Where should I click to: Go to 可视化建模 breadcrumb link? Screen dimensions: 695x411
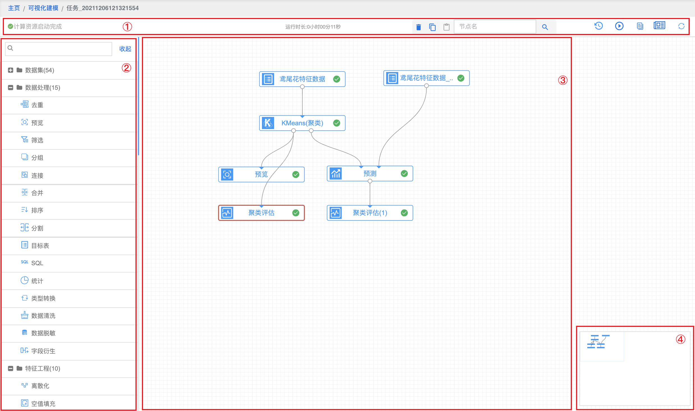(43, 8)
